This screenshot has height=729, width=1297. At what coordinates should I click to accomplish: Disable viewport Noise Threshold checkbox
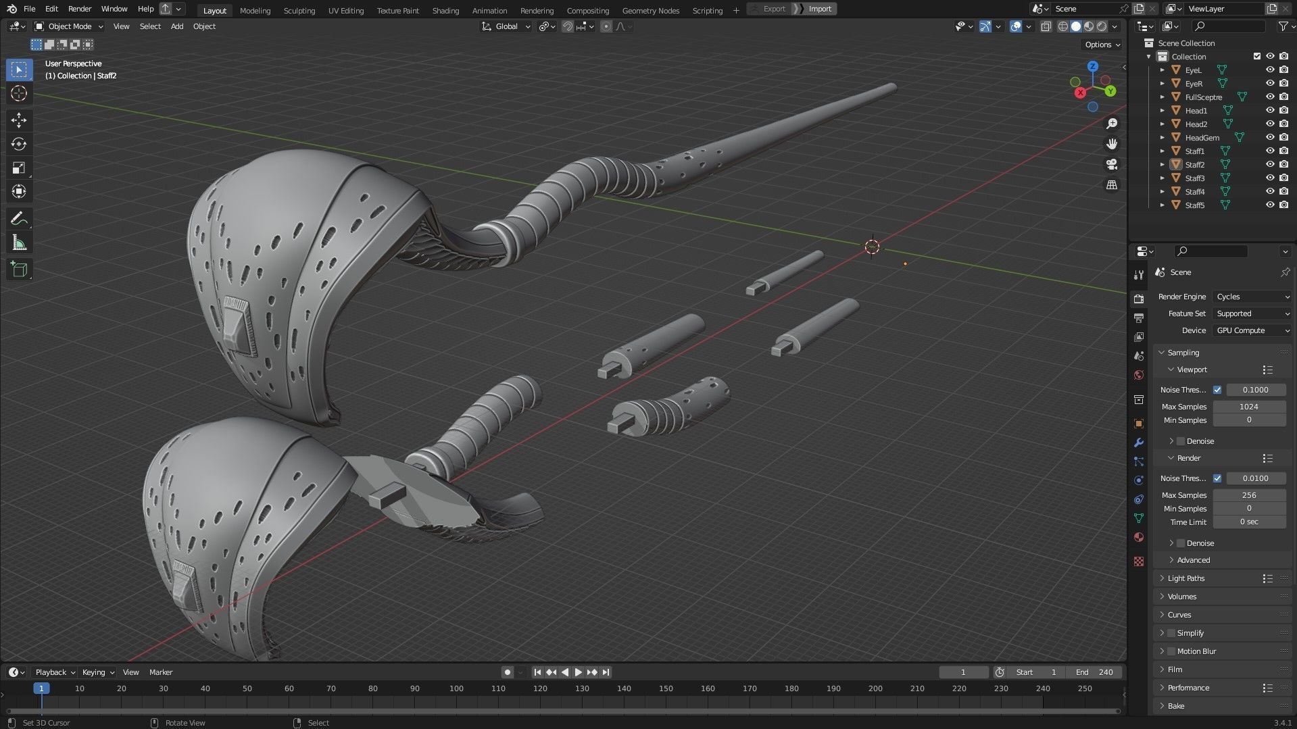(x=1217, y=390)
